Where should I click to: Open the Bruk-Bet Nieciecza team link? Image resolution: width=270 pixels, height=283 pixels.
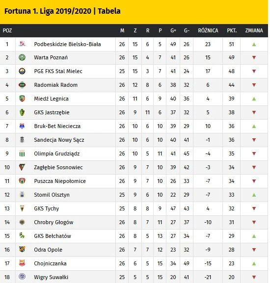(x=57, y=126)
